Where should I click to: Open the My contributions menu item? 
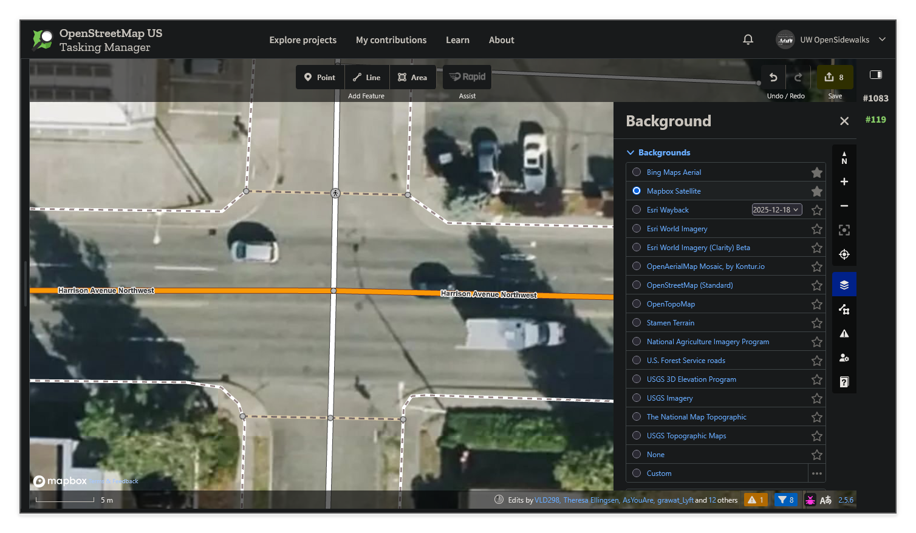click(391, 39)
